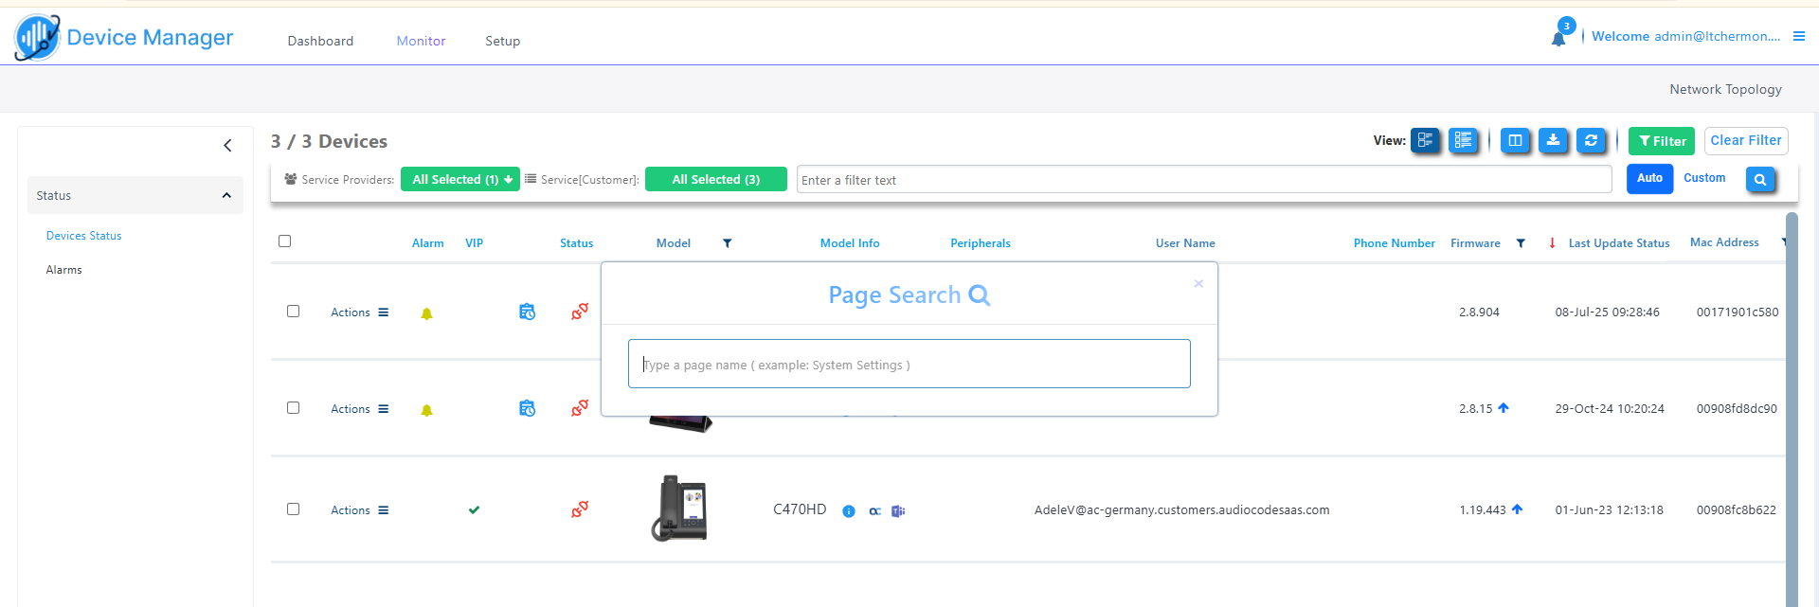The image size is (1819, 607).
Task: Open the Setup menu
Action: click(502, 41)
